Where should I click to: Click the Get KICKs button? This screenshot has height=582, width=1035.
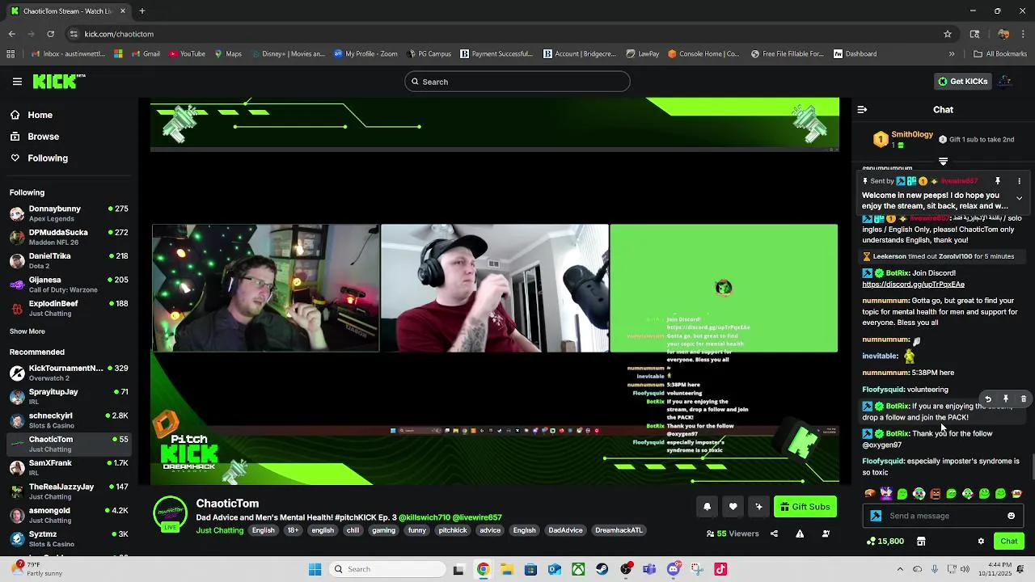pyautogui.click(x=962, y=82)
